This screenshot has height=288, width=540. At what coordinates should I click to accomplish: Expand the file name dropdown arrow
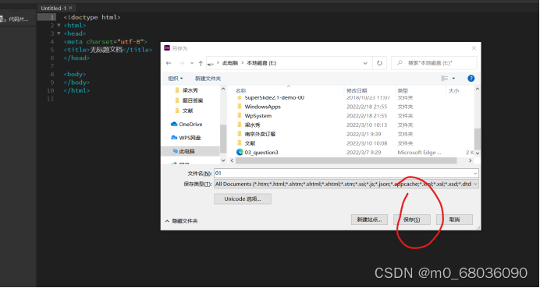pos(475,174)
